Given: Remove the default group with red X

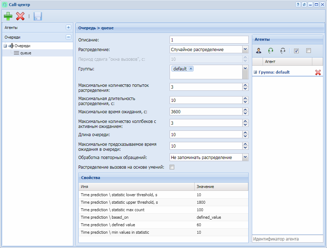Looking at the screenshot, I should [x=318, y=73].
